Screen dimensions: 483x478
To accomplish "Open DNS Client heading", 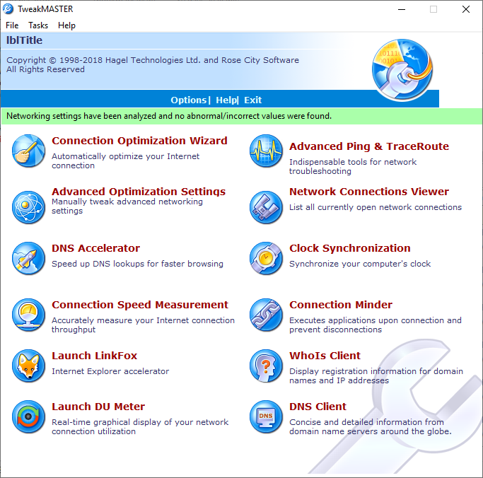I will 318,407.
